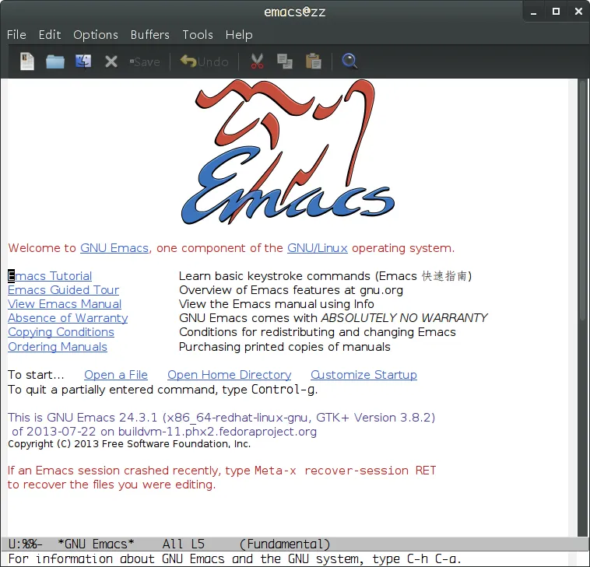
Task: Click the vertical scrollbar thumb
Action: click(x=582, y=201)
